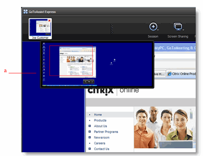
Task: Close the Joe Customer session thumbnail
Action: pyautogui.click(x=49, y=21)
